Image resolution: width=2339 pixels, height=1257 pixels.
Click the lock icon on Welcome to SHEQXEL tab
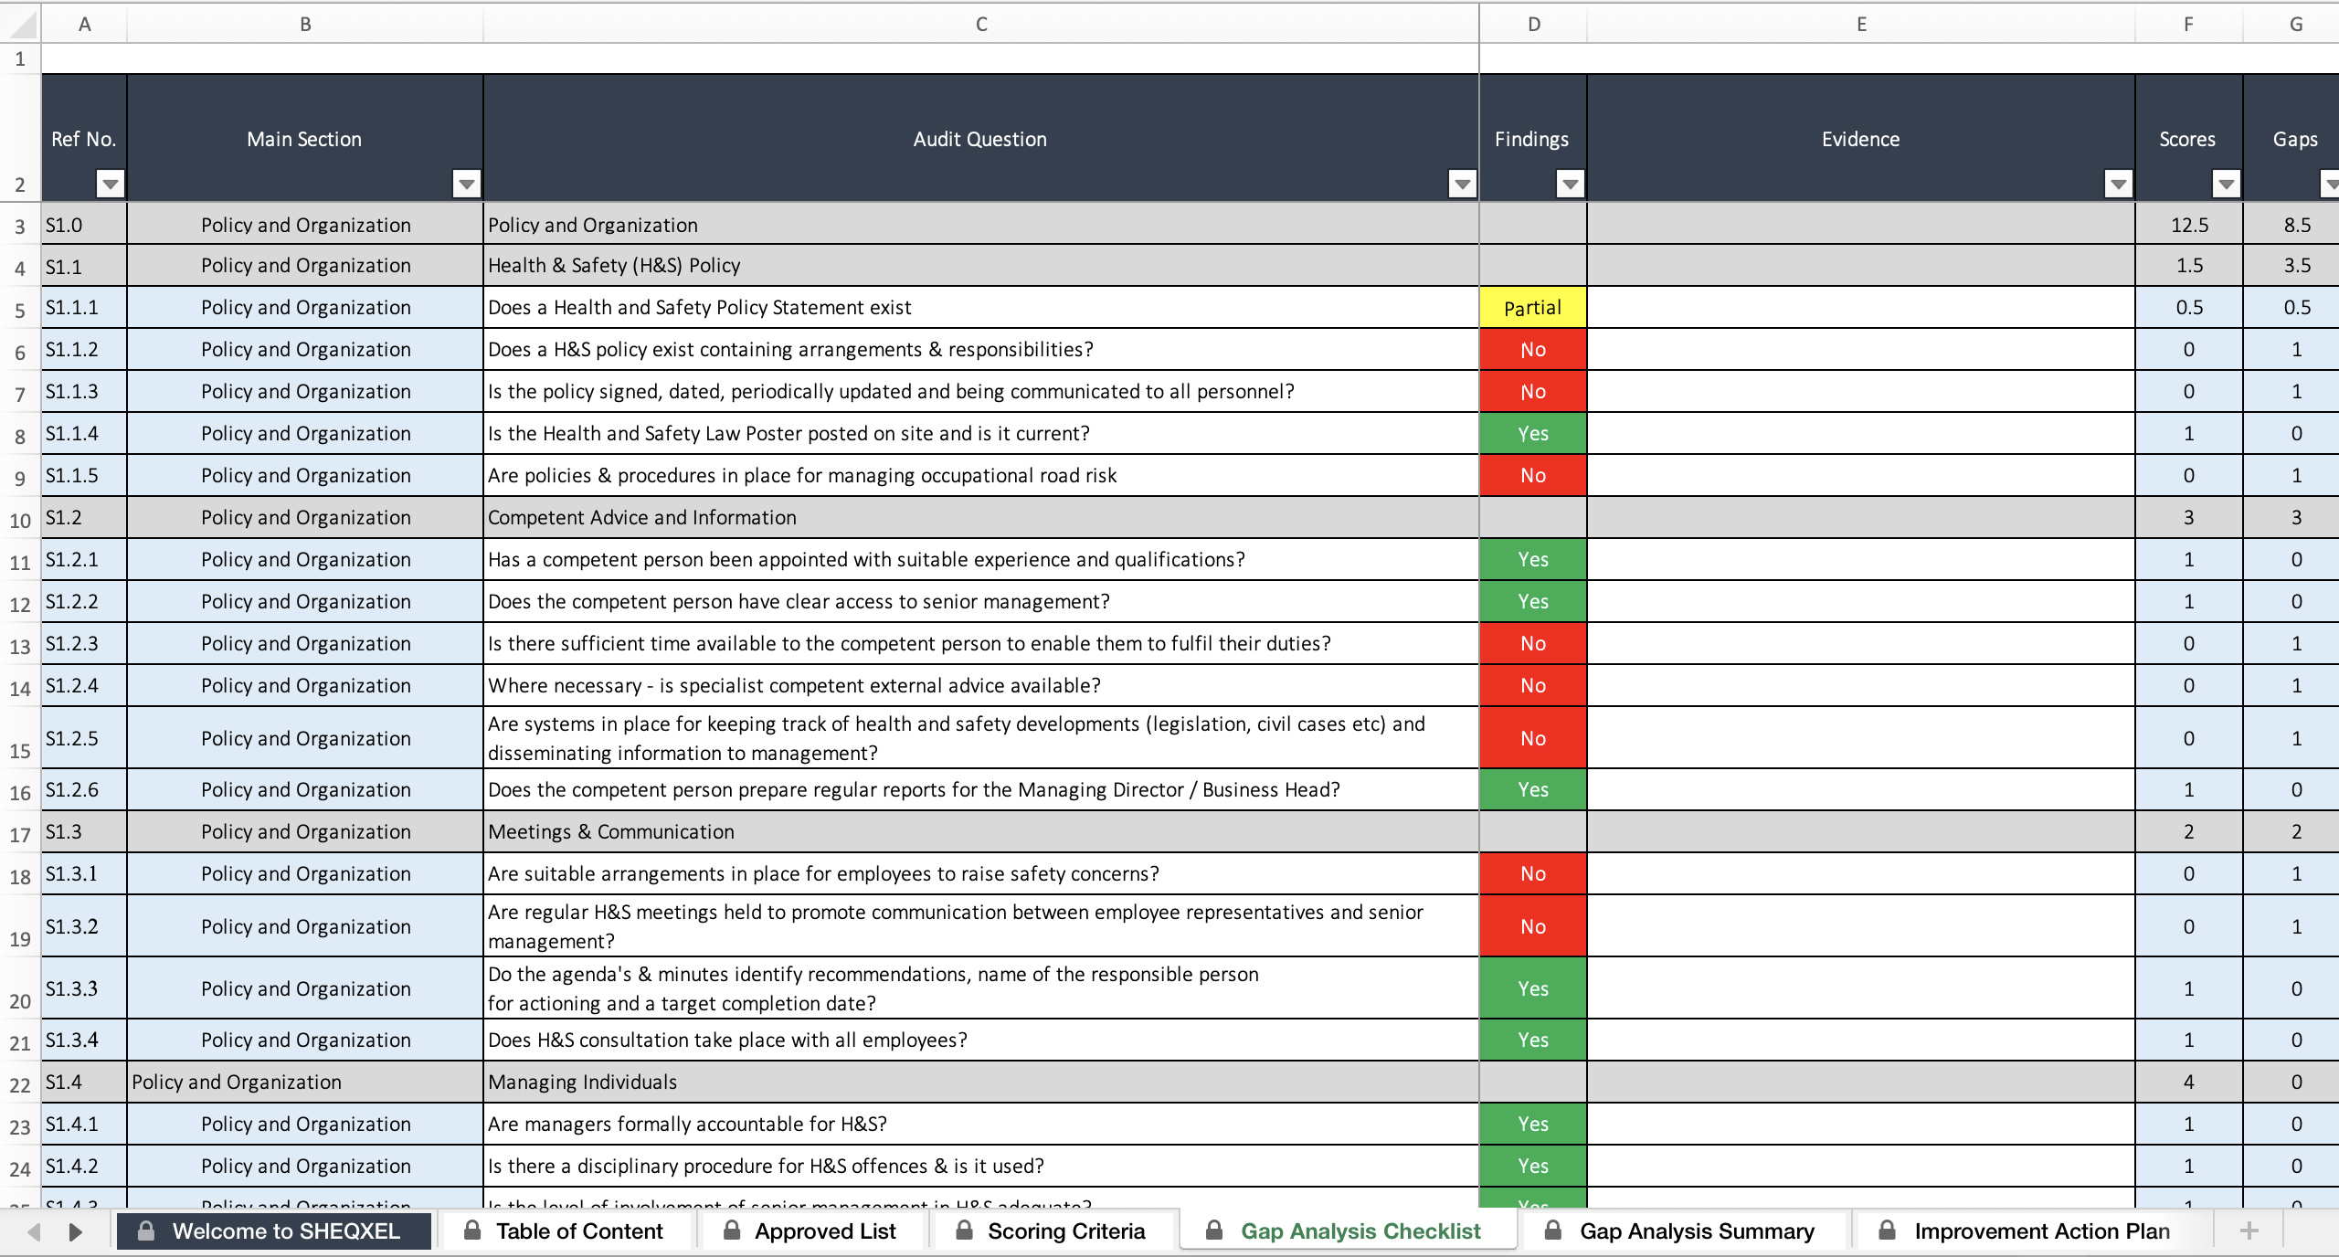click(145, 1231)
